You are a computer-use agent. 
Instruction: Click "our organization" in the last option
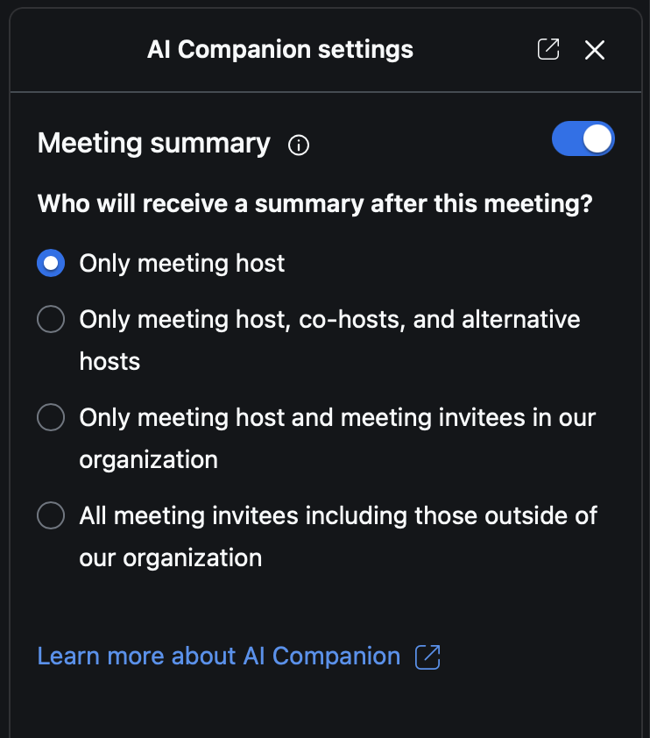[171, 557]
